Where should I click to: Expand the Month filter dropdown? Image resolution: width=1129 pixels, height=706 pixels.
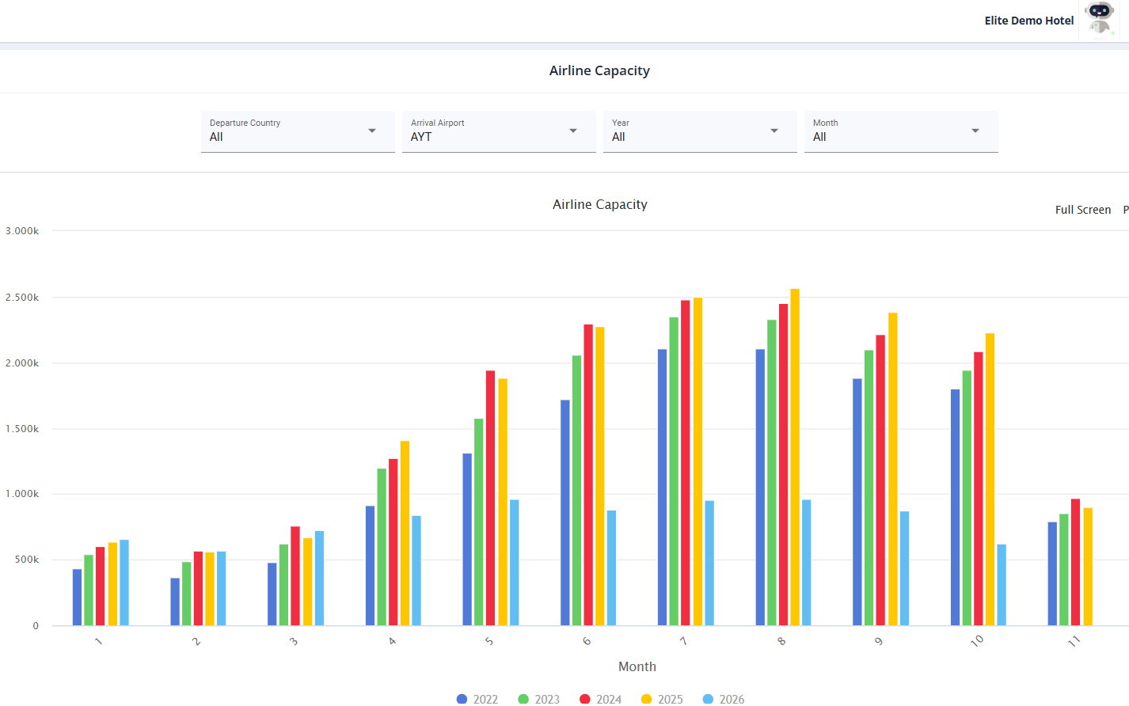[900, 131]
